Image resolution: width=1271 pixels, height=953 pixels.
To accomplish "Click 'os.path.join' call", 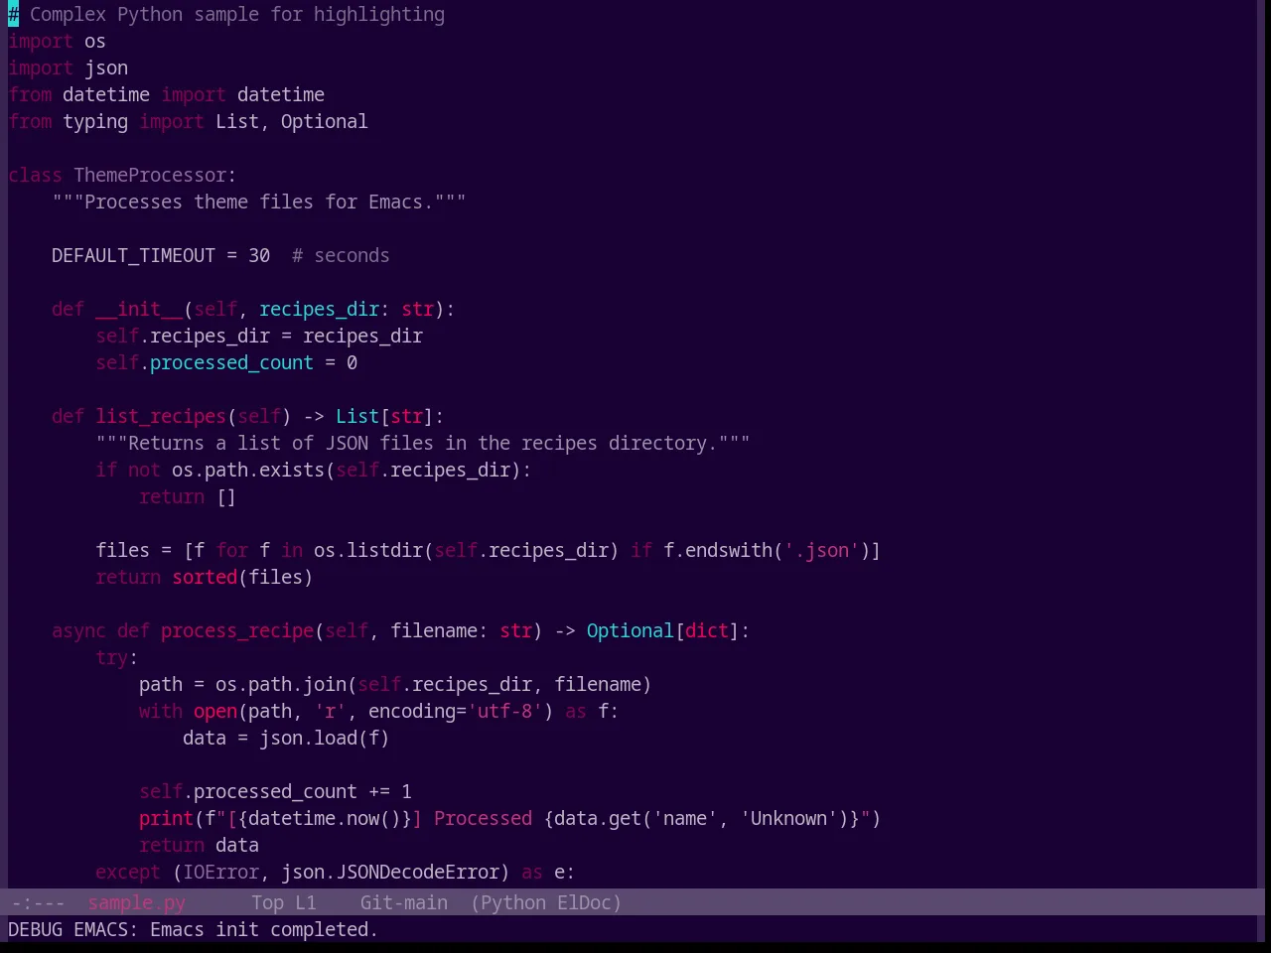I will [x=281, y=684].
